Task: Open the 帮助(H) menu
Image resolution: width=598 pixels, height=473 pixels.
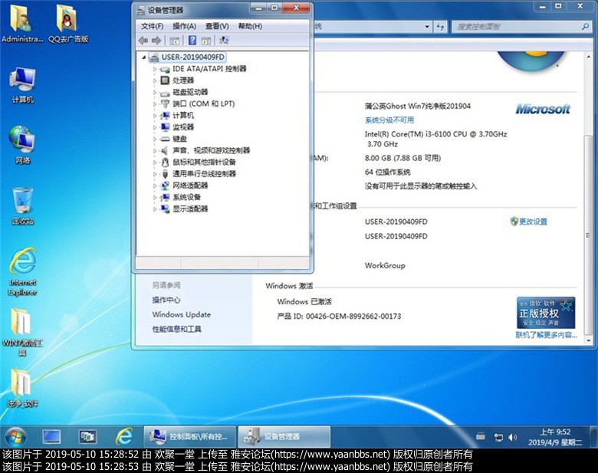Action: [250, 26]
